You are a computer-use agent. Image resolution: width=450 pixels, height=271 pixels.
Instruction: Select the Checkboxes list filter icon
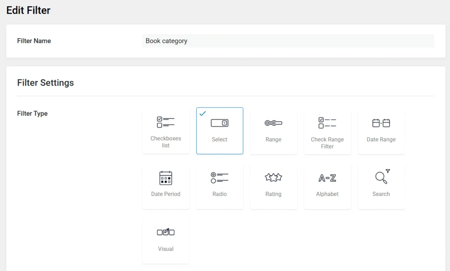[x=166, y=122]
